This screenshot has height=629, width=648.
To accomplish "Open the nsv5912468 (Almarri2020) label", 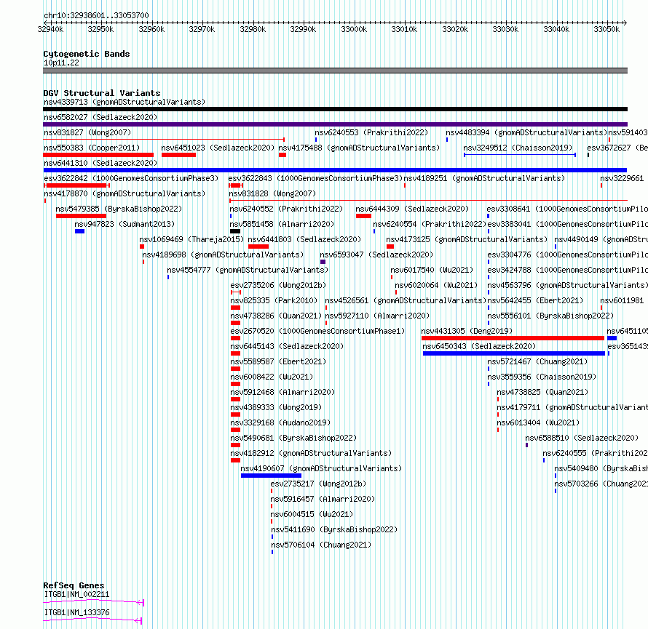I will tap(282, 392).
